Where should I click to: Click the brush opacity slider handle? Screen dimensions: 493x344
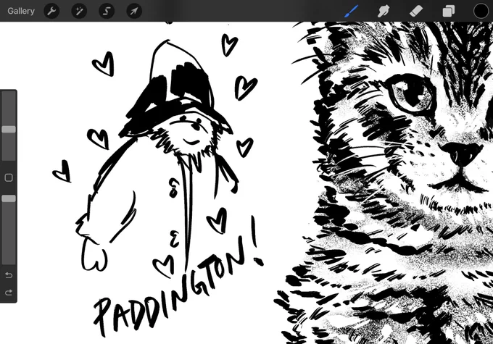tap(9, 198)
